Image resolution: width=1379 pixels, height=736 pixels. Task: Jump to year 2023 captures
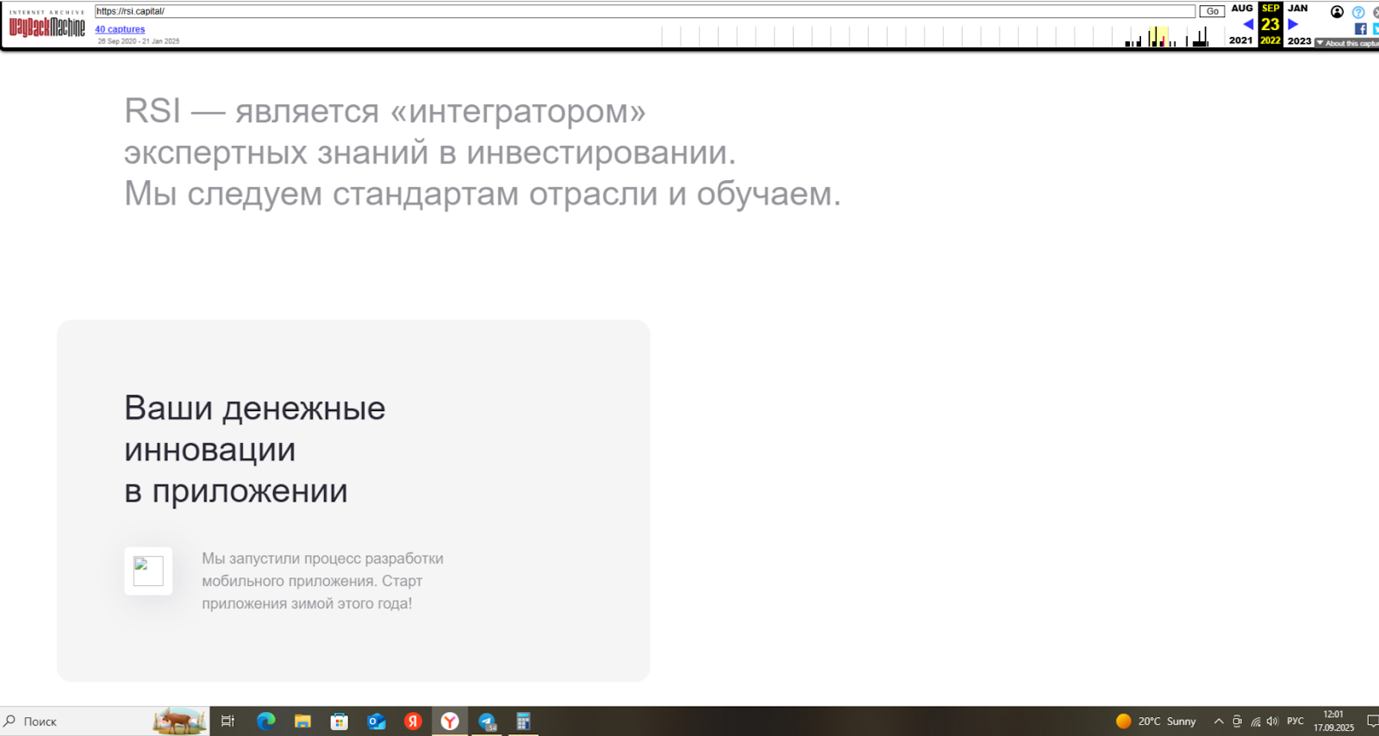tap(1300, 41)
